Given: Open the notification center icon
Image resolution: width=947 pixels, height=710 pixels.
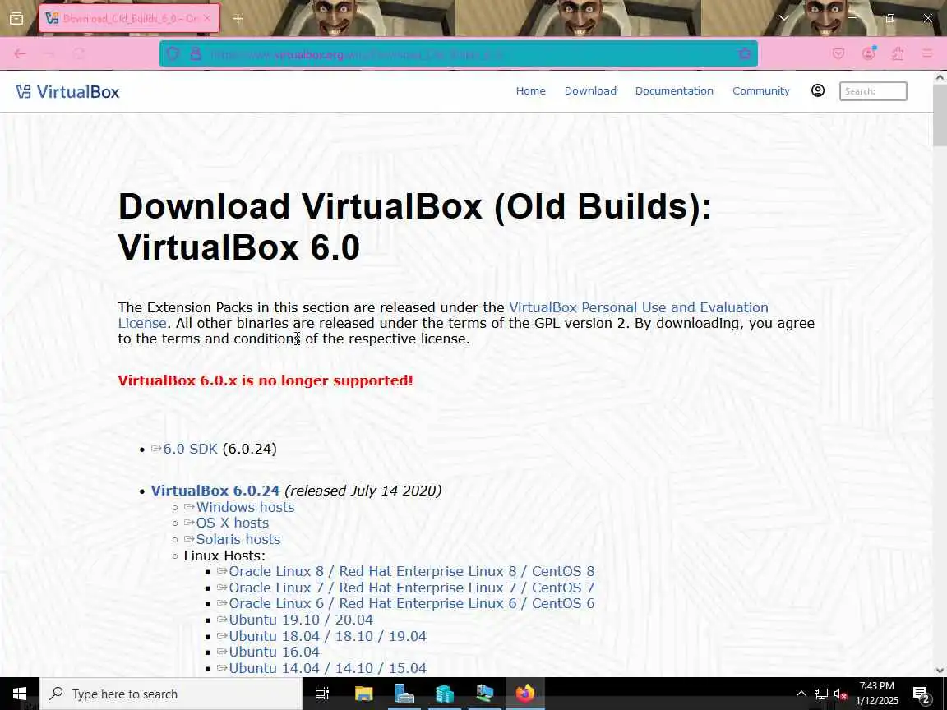Looking at the screenshot, I should (921, 694).
